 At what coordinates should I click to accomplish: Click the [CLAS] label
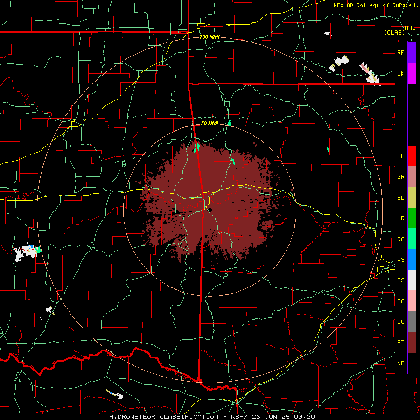point(395,33)
